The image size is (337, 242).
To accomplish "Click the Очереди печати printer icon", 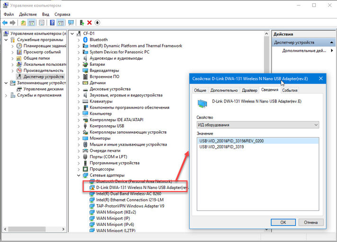I will click(85, 151).
